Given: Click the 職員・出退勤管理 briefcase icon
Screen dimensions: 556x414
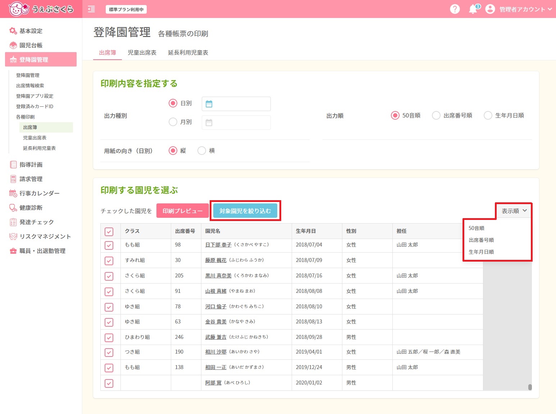Looking at the screenshot, I should (x=13, y=251).
